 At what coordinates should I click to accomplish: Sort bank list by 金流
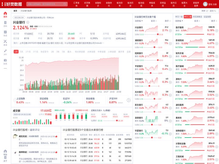tap(154, 21)
